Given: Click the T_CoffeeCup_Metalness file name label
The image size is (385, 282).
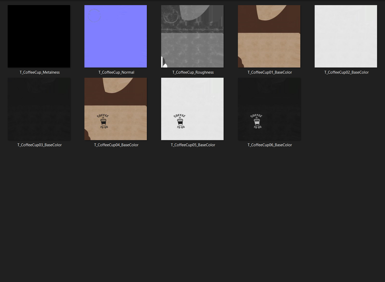Looking at the screenshot, I should 40,72.
